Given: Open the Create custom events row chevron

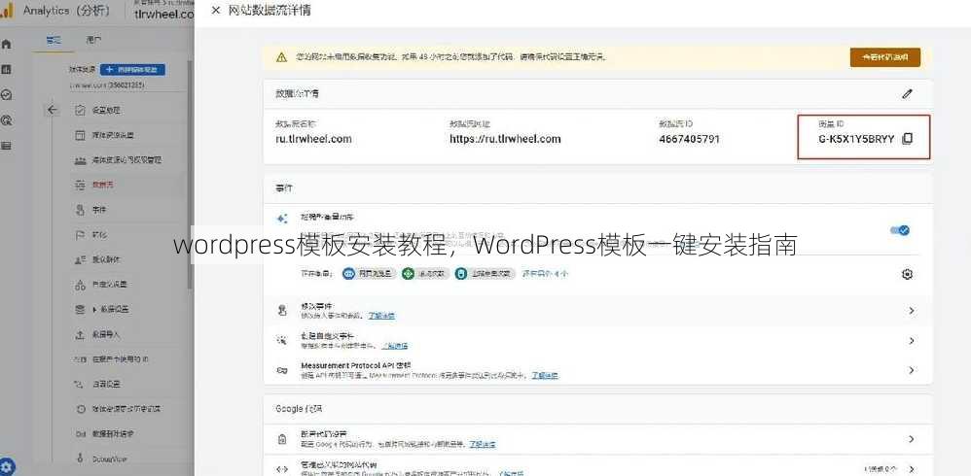Looking at the screenshot, I should click(x=912, y=341).
